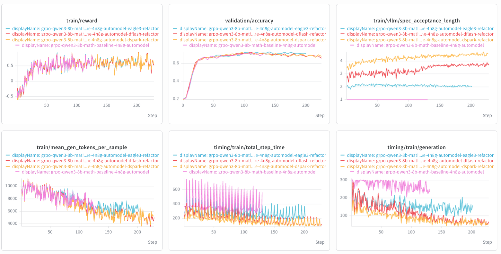Select dspark-refactor legend entry in spec_acceptance_length chart

point(417,40)
